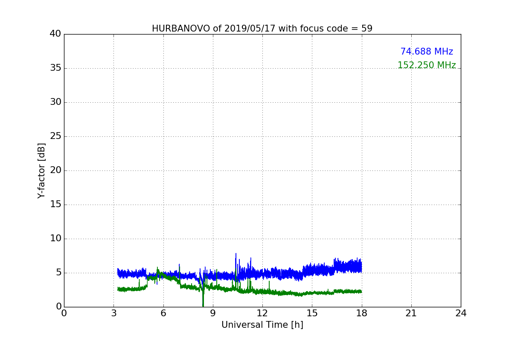Click the x-axis tick label 3

113,313
